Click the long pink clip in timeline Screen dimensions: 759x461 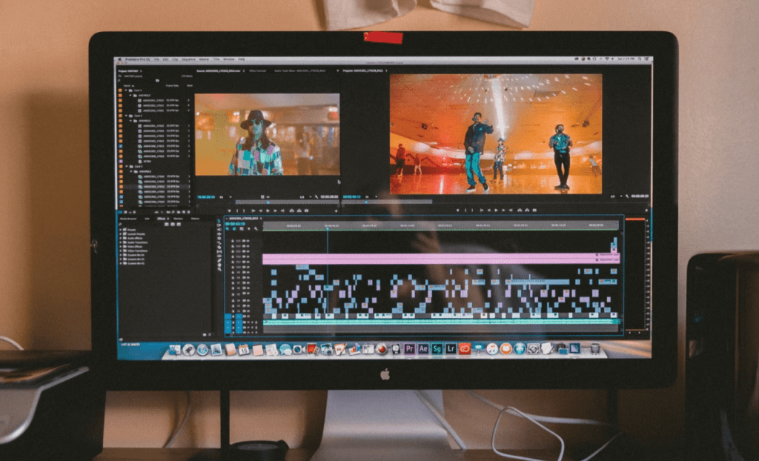[x=430, y=259]
